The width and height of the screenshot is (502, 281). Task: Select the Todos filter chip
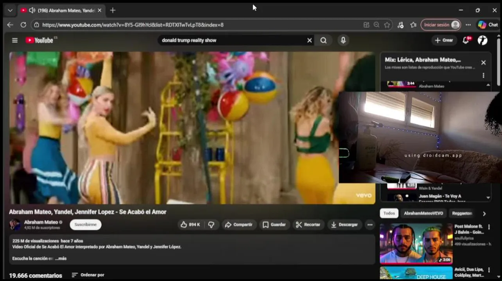coord(389,213)
